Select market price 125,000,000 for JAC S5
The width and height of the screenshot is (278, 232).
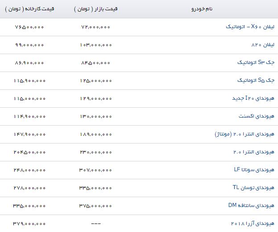pos(96,80)
